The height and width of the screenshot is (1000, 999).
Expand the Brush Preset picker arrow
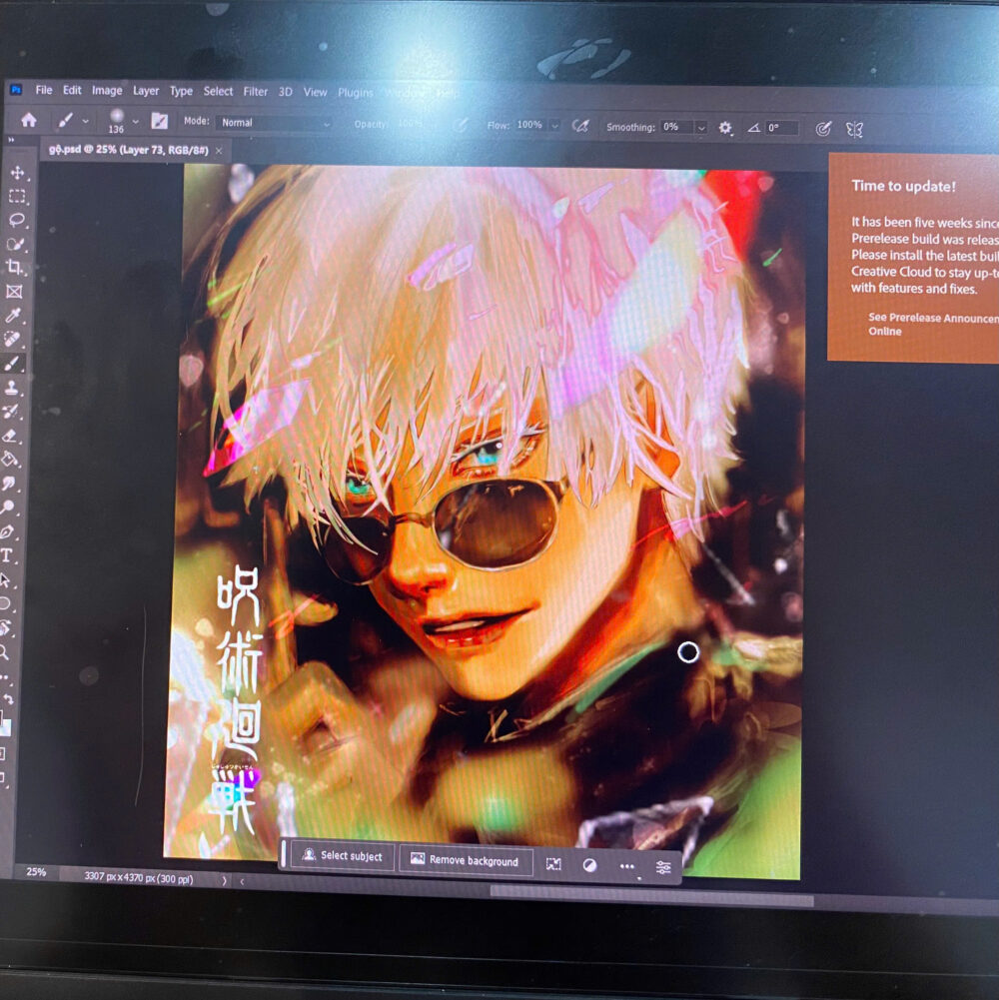click(x=135, y=121)
